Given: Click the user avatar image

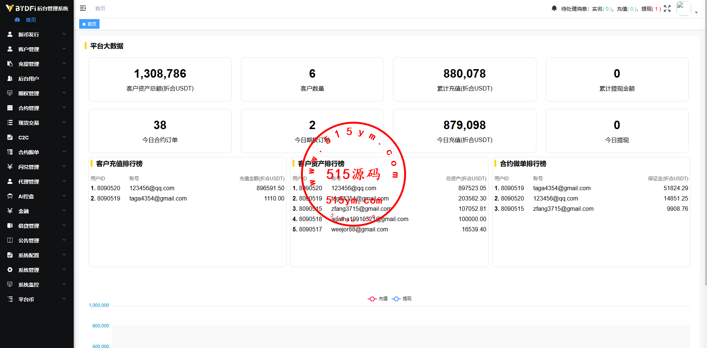Looking at the screenshot, I should pos(683,8).
